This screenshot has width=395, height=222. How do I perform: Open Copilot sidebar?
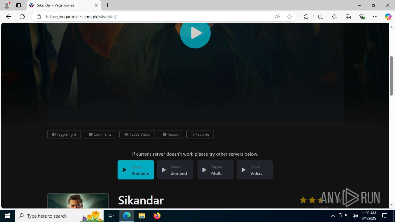[x=388, y=17]
